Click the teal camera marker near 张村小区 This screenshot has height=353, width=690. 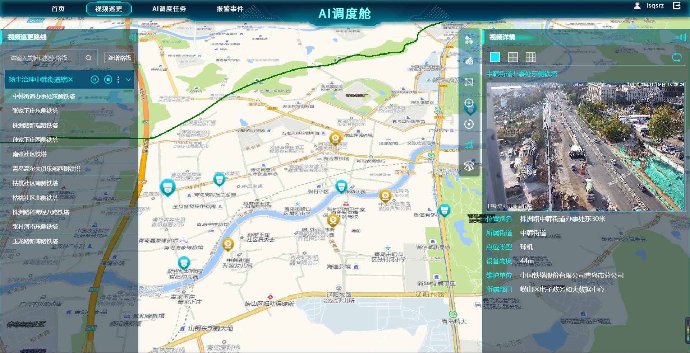tap(341, 187)
